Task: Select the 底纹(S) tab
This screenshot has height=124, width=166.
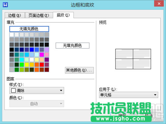Action: coord(63,15)
